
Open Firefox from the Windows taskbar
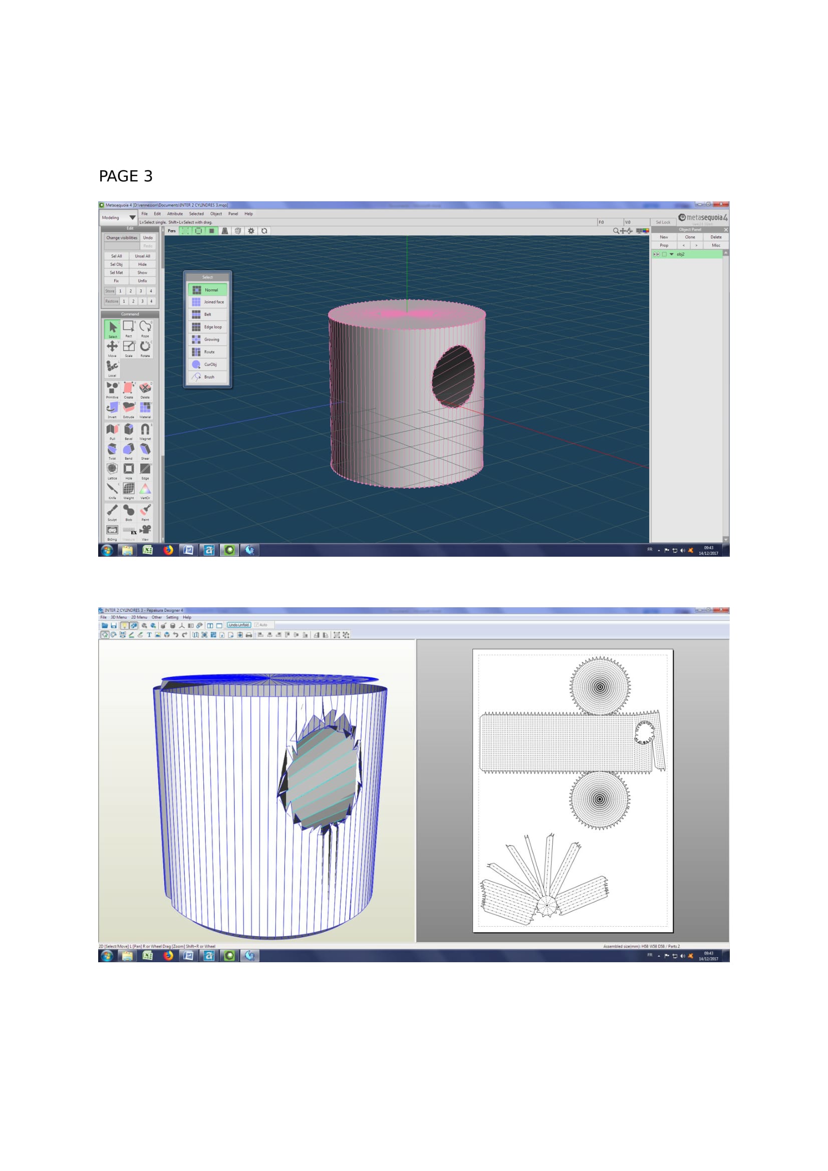[x=168, y=550]
